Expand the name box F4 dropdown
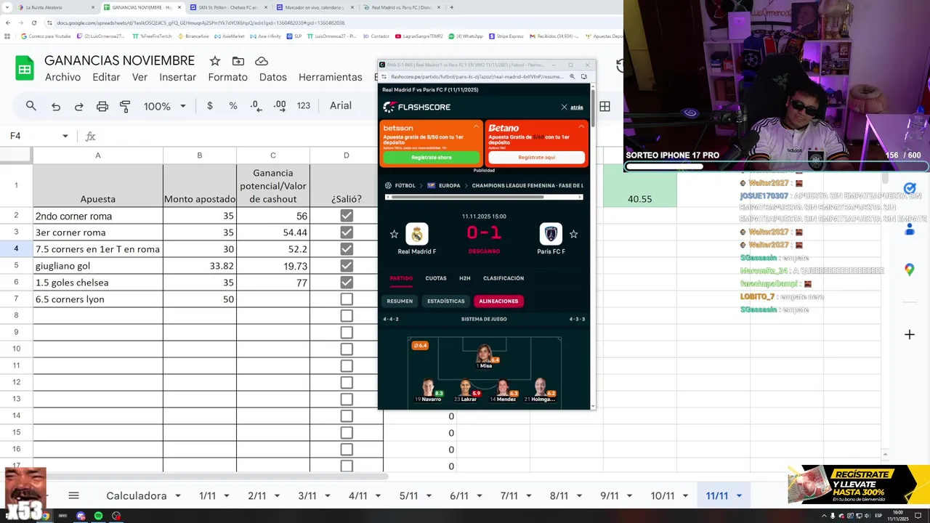 coord(65,136)
